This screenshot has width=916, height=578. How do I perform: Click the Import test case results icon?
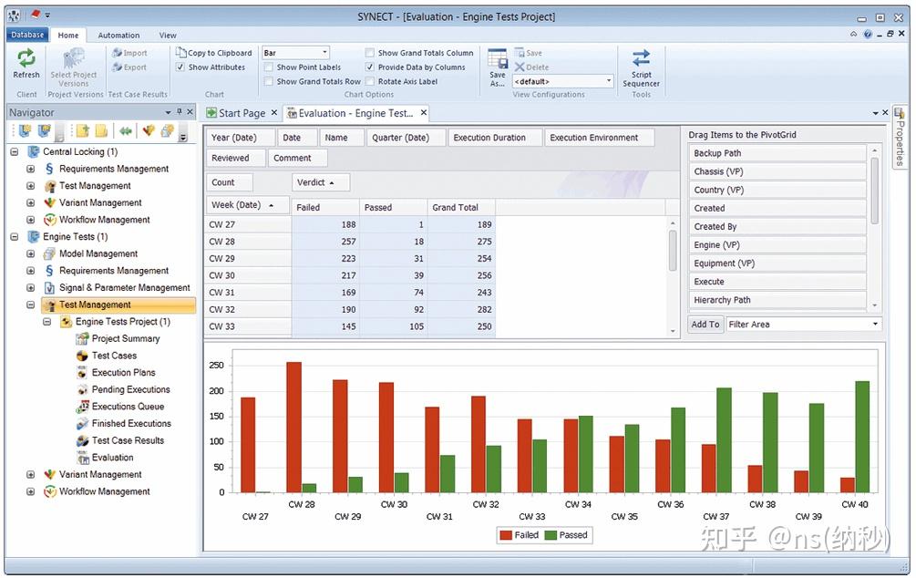pos(117,53)
